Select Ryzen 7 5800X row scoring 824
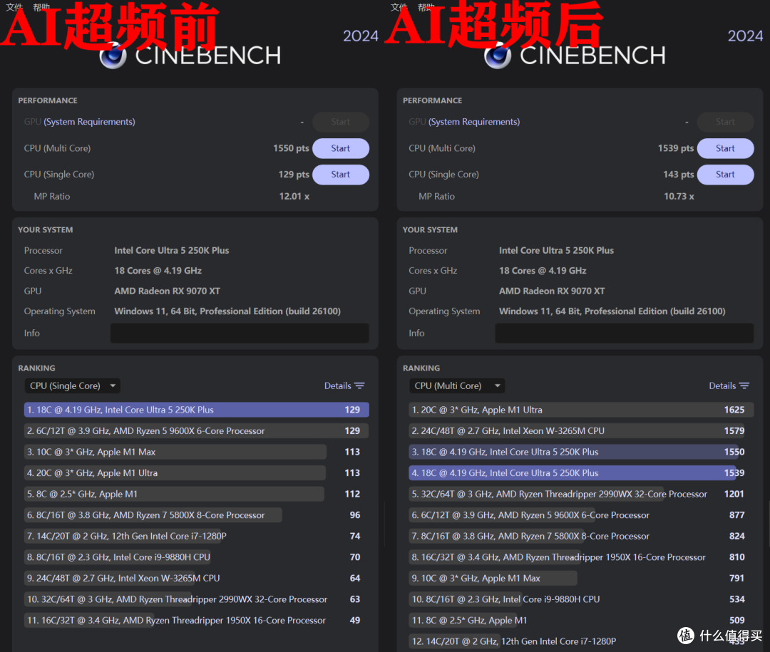 pos(582,536)
